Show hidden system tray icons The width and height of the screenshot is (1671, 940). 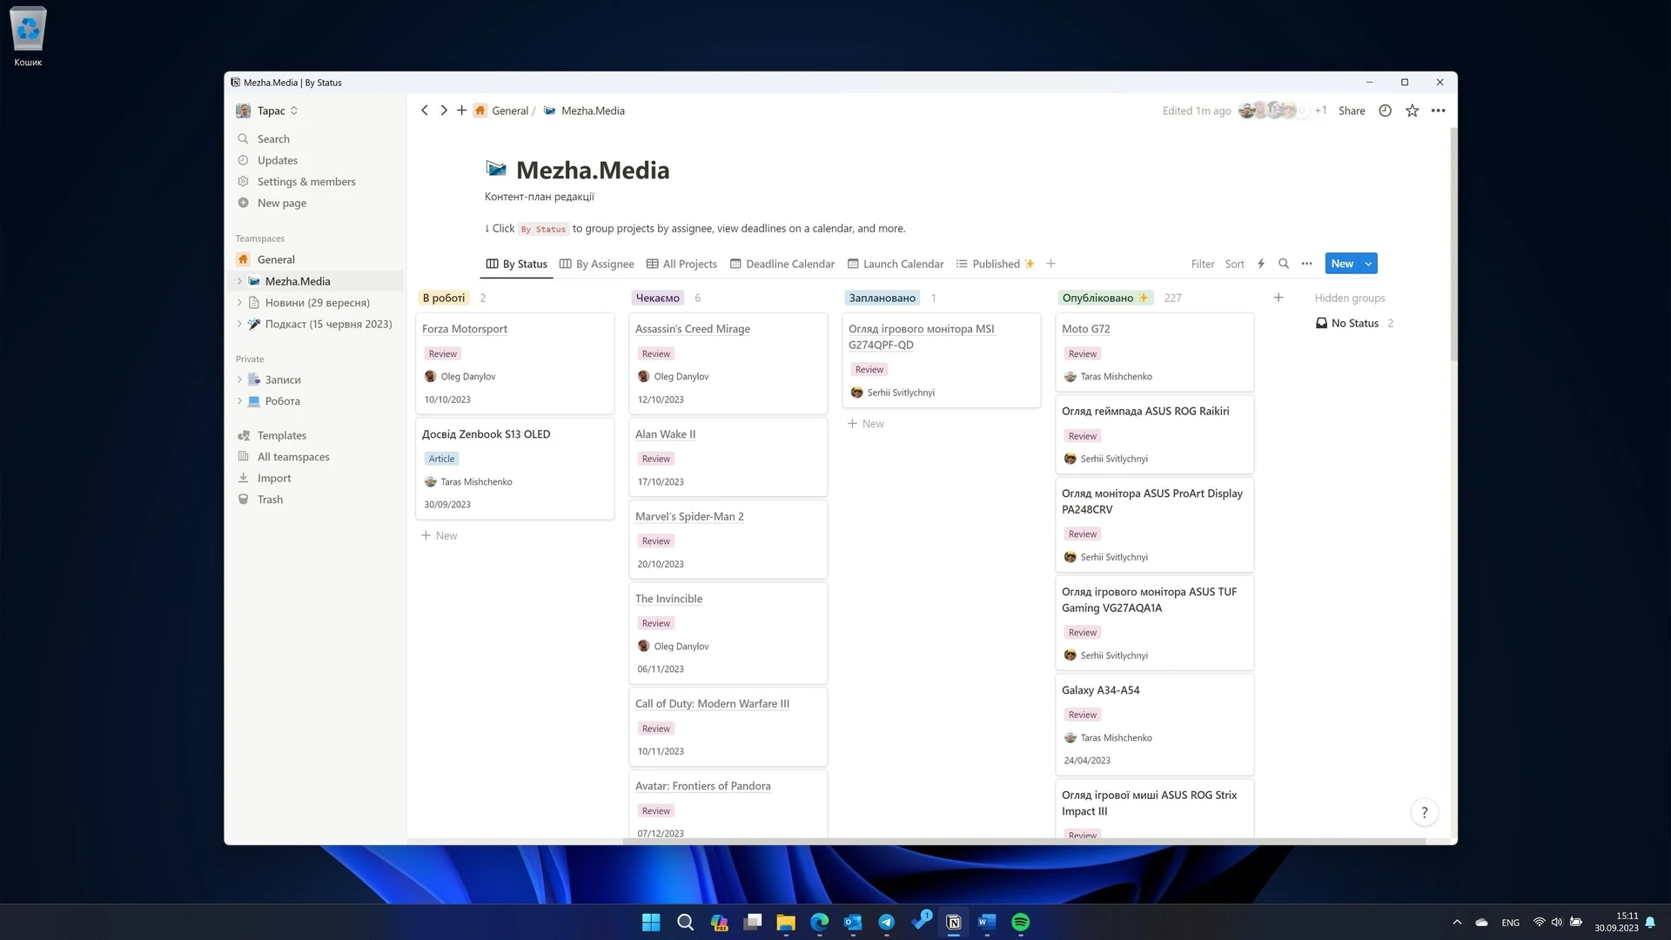click(x=1456, y=922)
